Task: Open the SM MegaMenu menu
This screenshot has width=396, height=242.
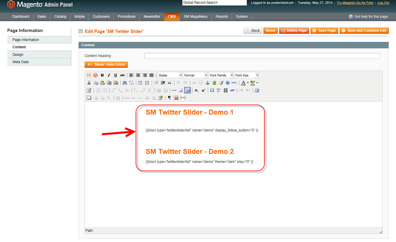Action: 196,17
